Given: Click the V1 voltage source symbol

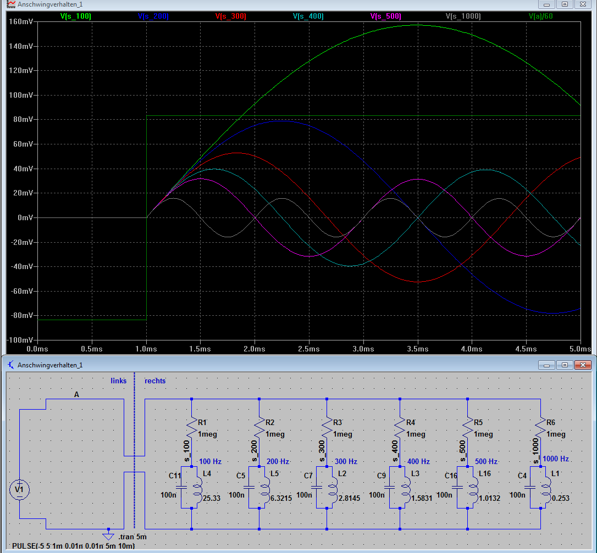Looking at the screenshot, I should pyautogui.click(x=19, y=489).
